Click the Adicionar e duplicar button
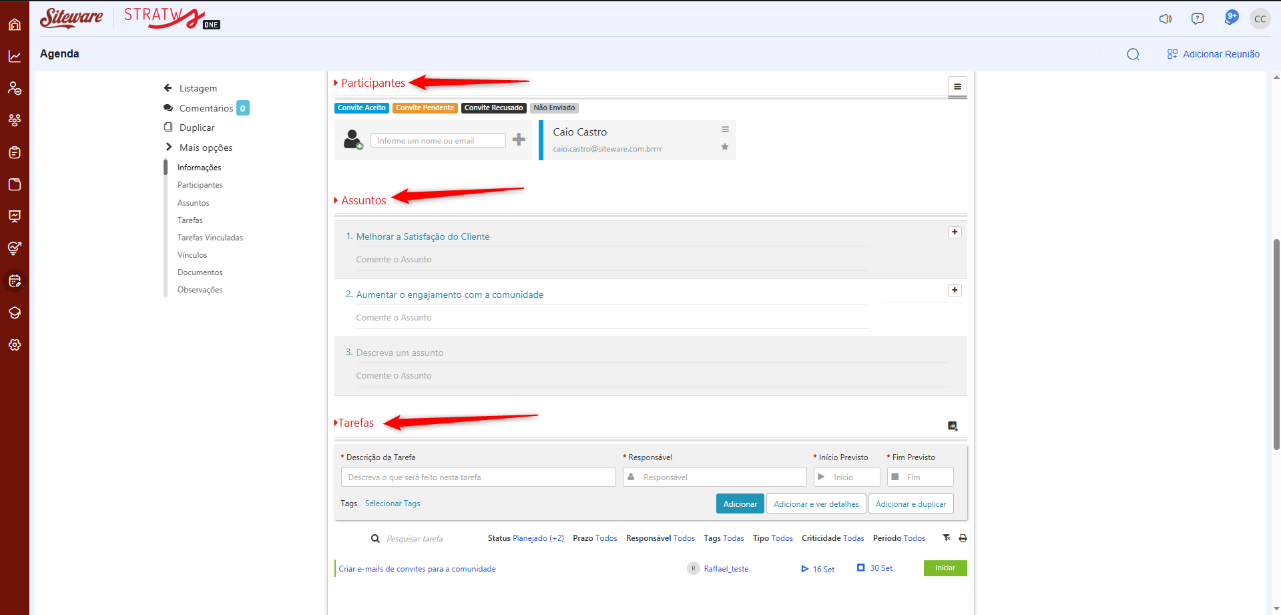The width and height of the screenshot is (1281, 615). click(911, 504)
